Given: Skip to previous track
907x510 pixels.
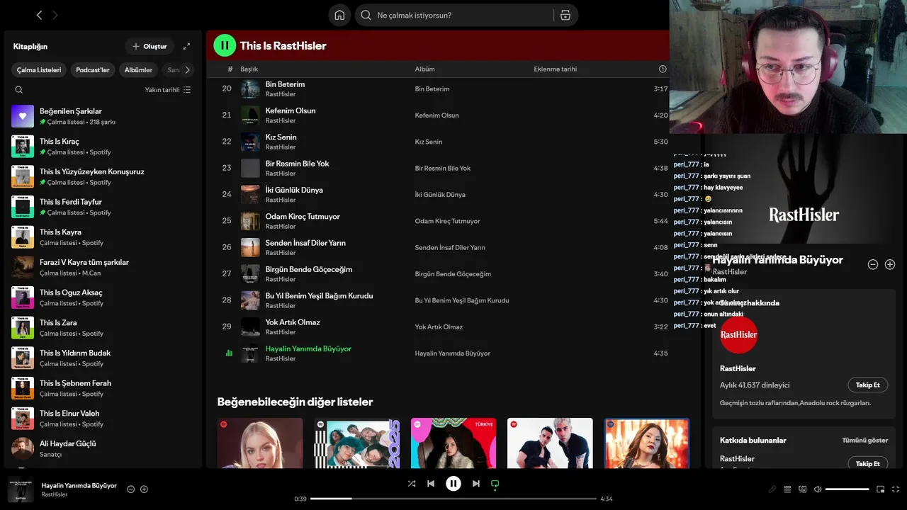Looking at the screenshot, I should [x=431, y=484].
